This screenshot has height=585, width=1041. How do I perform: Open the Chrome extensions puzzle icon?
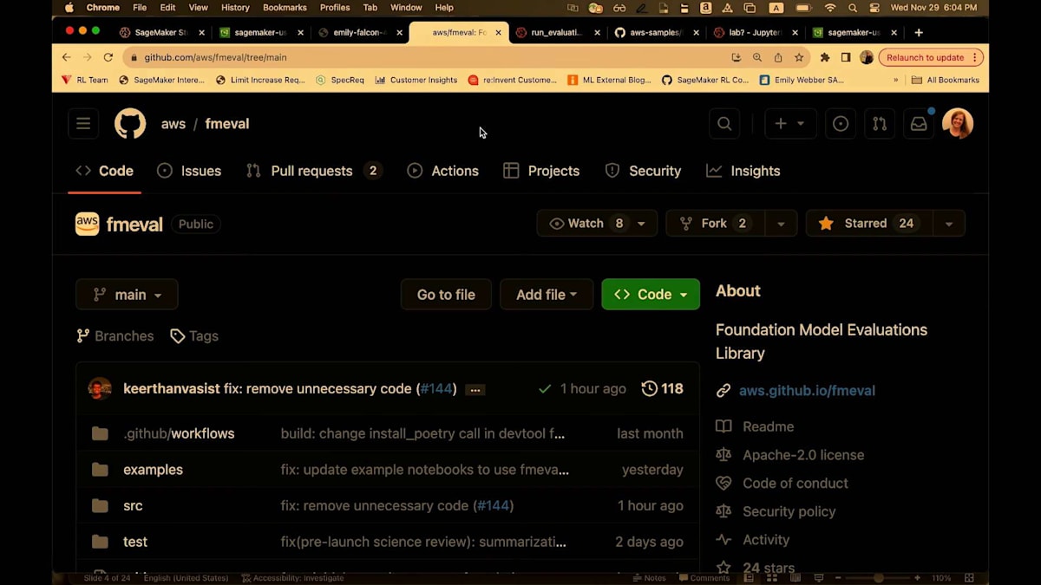pyautogui.click(x=825, y=57)
